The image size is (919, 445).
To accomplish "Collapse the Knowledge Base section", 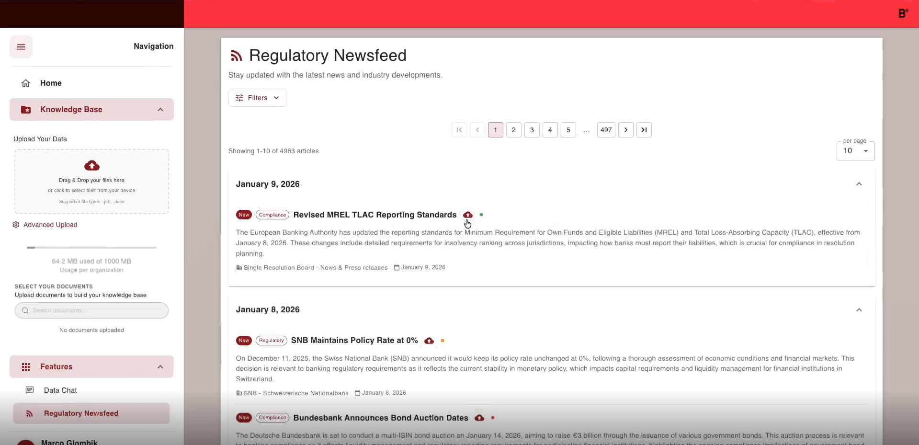I will 160,110.
